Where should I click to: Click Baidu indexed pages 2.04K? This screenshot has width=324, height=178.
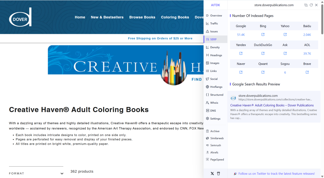[307, 35]
